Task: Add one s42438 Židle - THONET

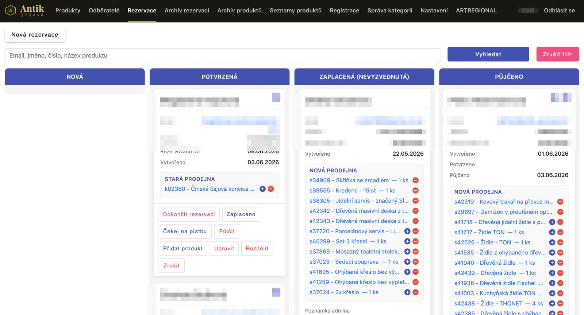Action: 552,304
